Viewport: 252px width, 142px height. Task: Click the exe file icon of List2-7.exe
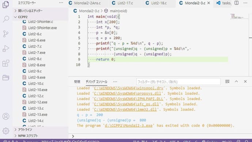(x=24, y=52)
